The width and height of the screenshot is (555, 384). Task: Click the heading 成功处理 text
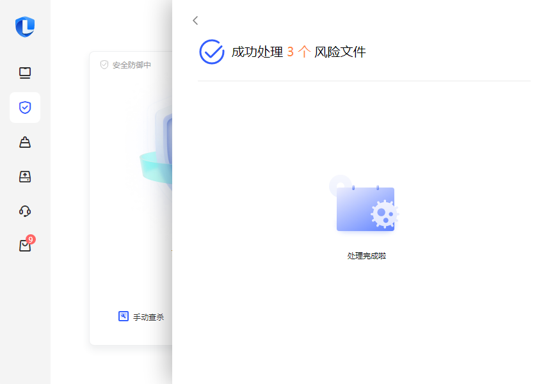pyautogui.click(x=257, y=52)
